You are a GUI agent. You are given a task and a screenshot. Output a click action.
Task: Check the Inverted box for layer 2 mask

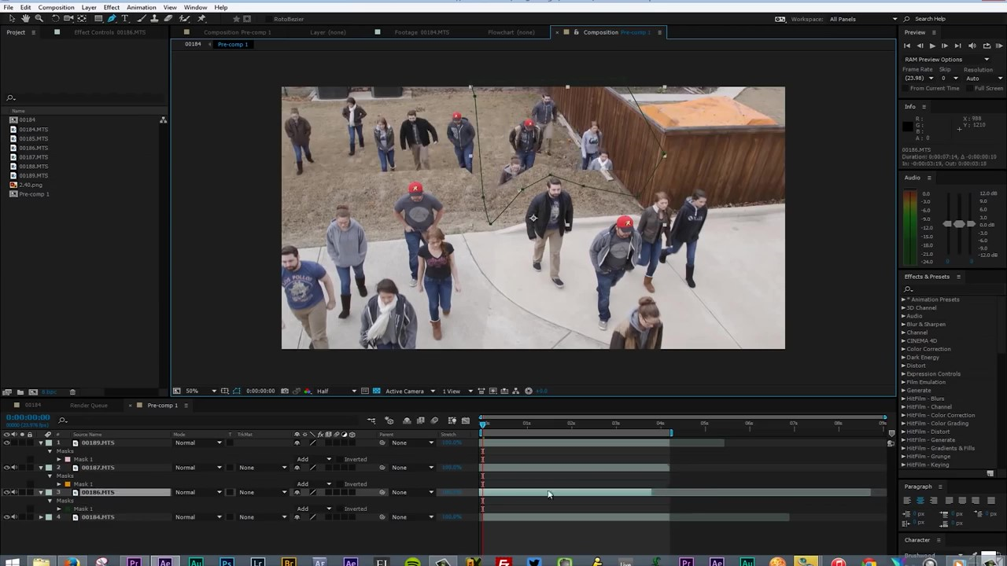click(341, 484)
